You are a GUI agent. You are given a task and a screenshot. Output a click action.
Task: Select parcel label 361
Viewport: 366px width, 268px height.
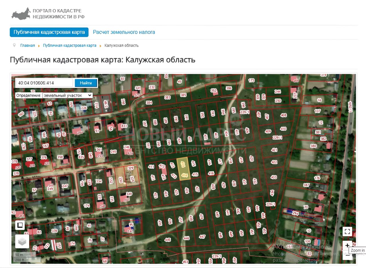(x=99, y=150)
